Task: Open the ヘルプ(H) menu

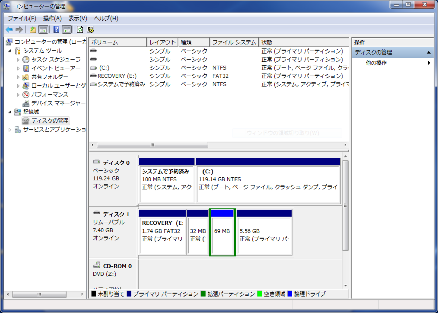Action: point(106,19)
